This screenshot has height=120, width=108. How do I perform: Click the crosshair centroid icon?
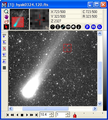53,27
